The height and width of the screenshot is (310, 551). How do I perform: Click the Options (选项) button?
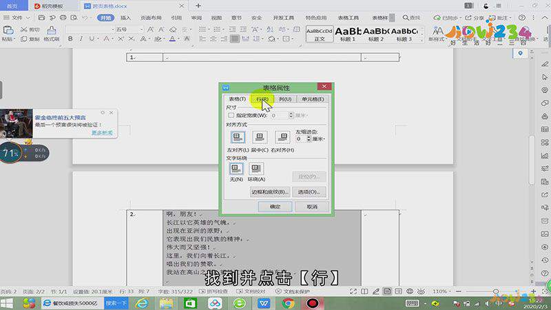coord(309,192)
